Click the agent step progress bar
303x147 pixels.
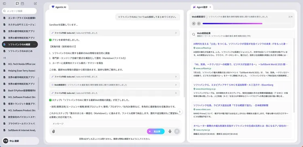[x=247, y=23]
